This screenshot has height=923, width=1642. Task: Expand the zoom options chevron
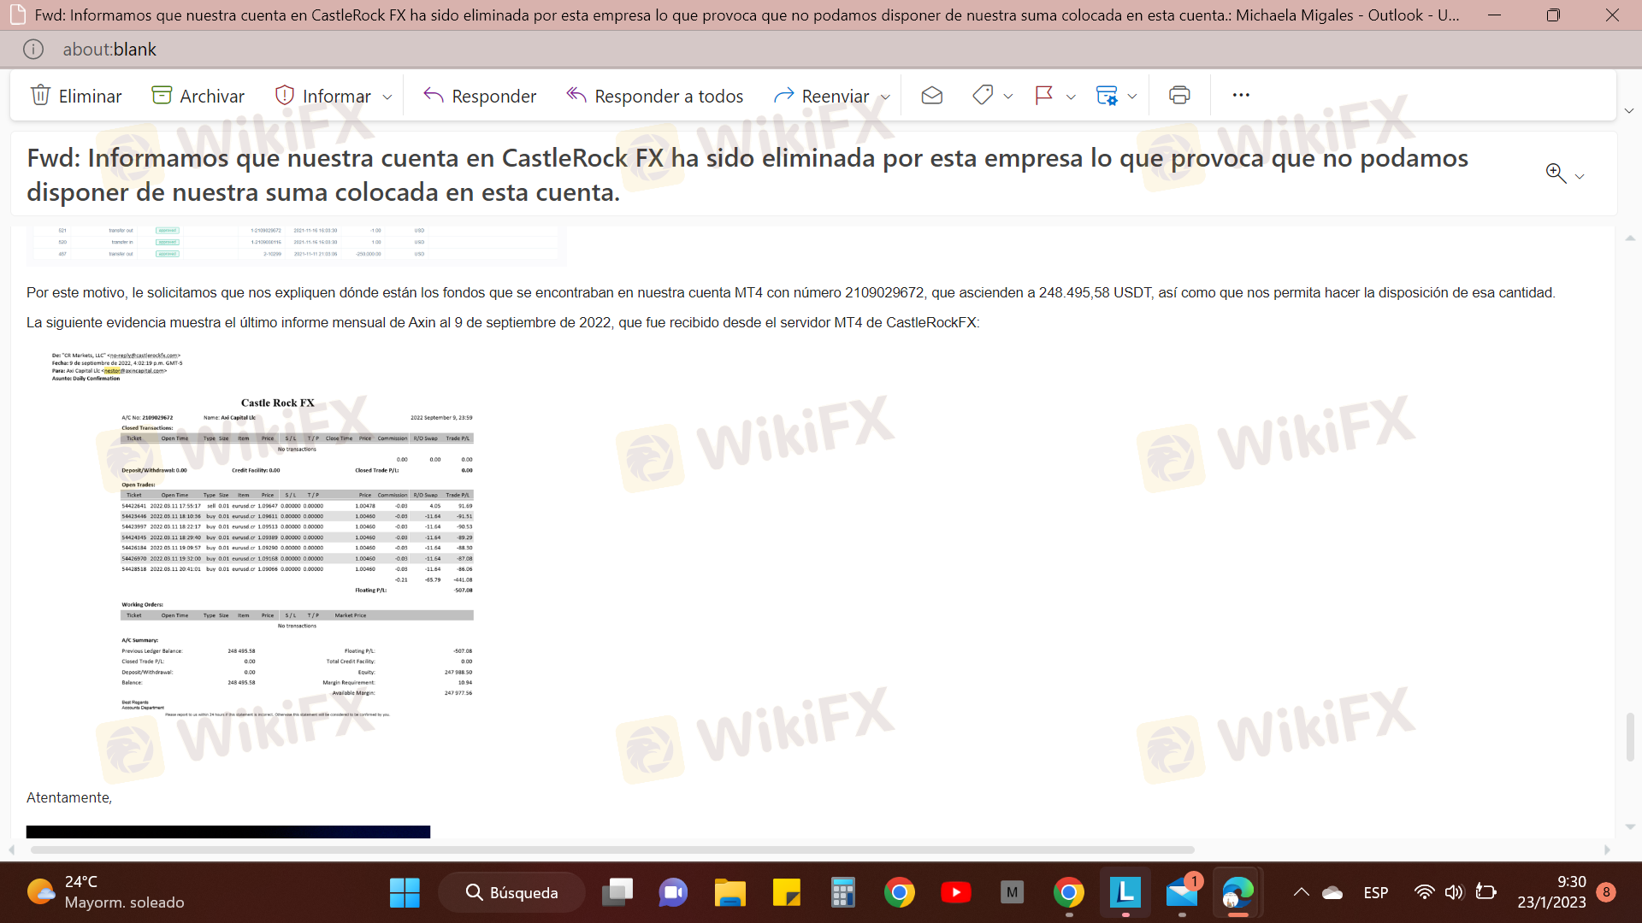[1580, 176]
